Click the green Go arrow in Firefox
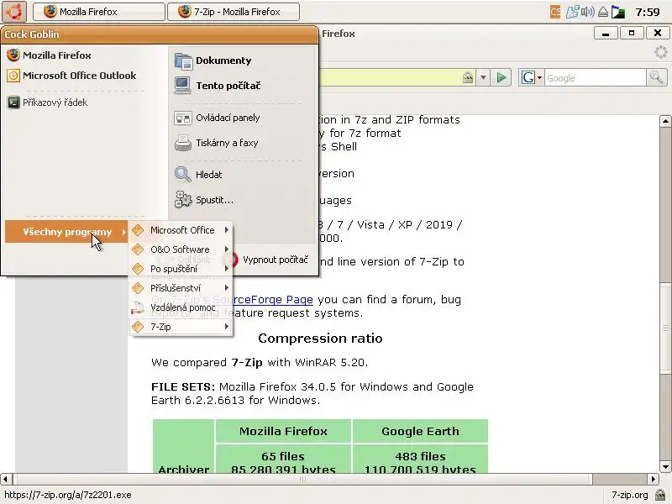Viewport: 672px width, 504px height. pyautogui.click(x=501, y=77)
